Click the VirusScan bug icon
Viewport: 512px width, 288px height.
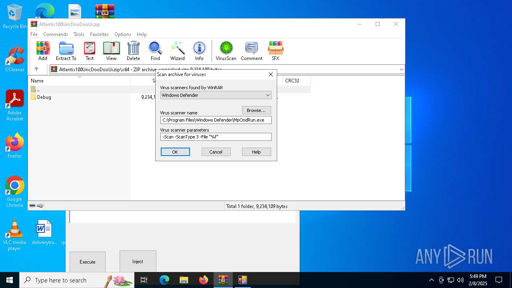tap(226, 51)
